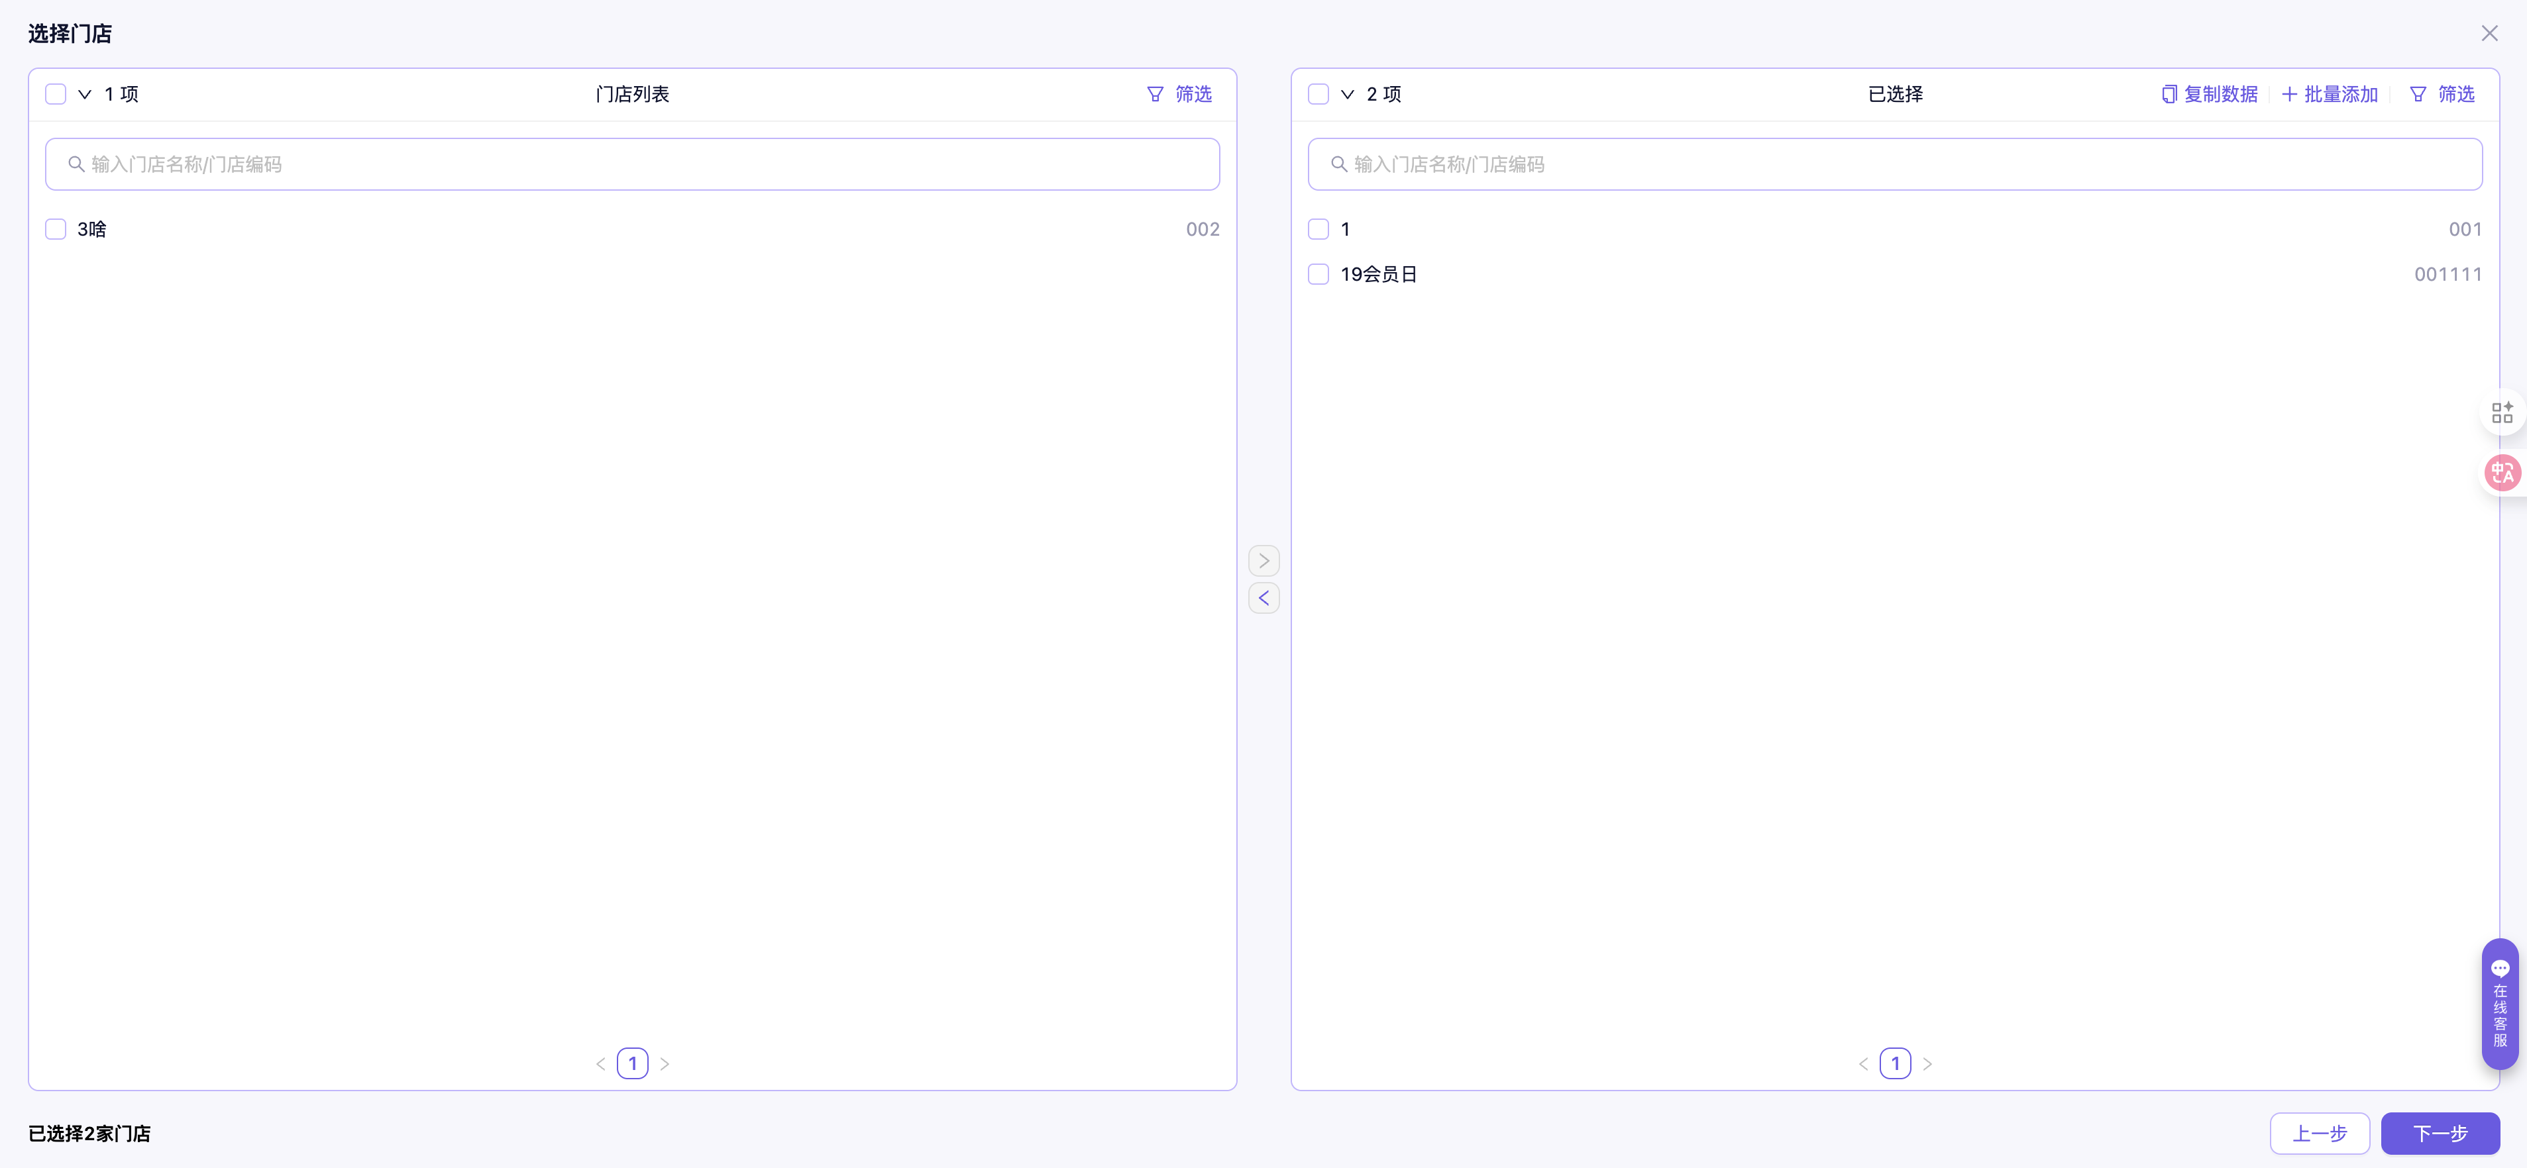Click the move-right transfer arrow button
The width and height of the screenshot is (2527, 1168).
(x=1263, y=561)
